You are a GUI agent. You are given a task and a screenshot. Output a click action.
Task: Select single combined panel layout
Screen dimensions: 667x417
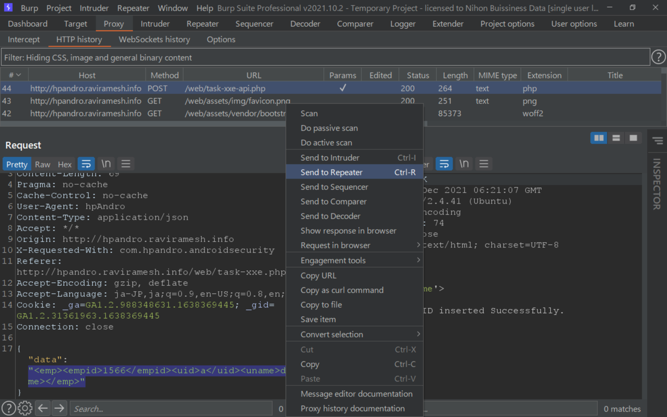click(x=633, y=138)
